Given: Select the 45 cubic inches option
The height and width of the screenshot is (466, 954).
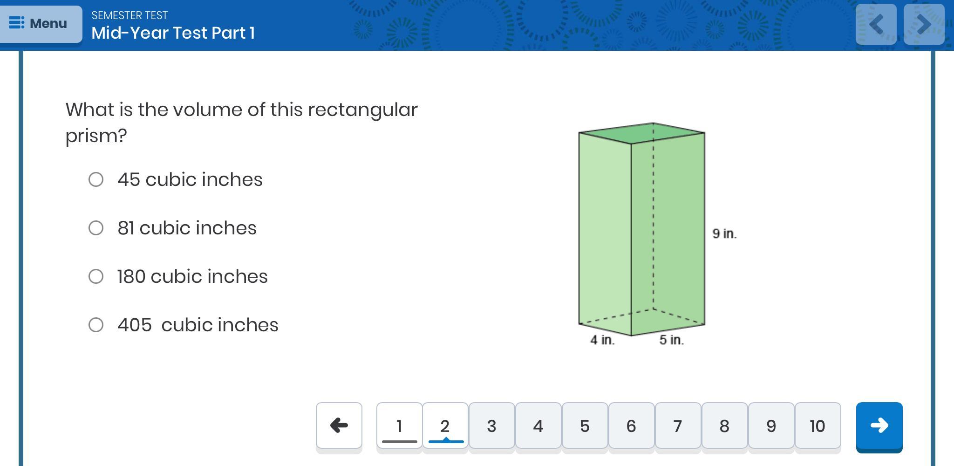Looking at the screenshot, I should point(96,179).
